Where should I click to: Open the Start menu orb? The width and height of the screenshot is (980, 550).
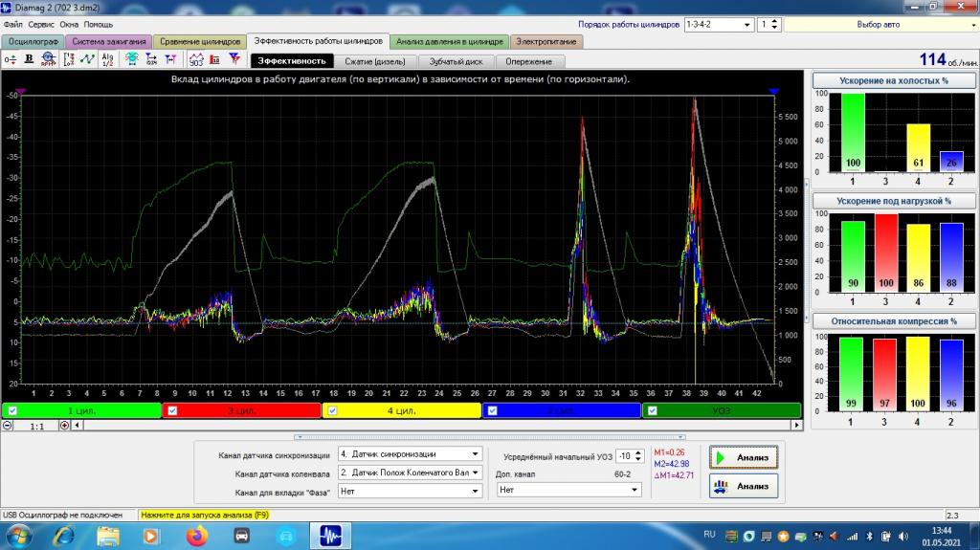point(19,537)
